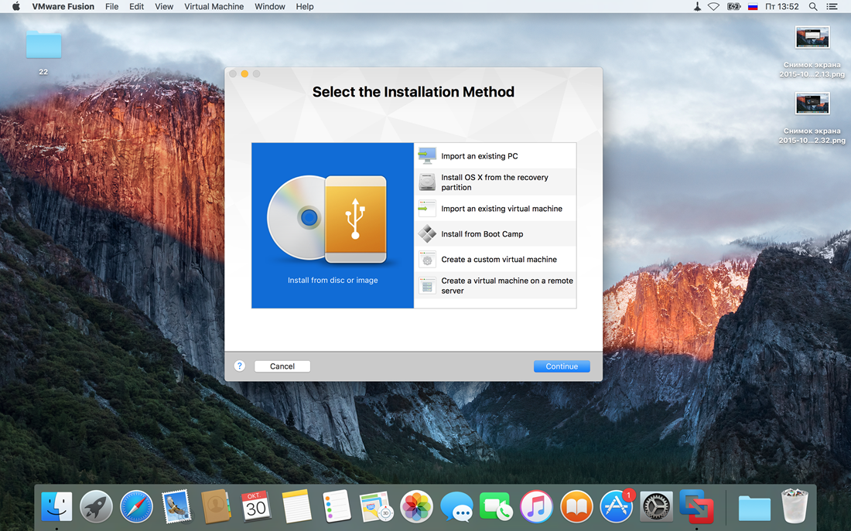
Task: Open Calendar showing 30 in Dock
Action: 255,507
